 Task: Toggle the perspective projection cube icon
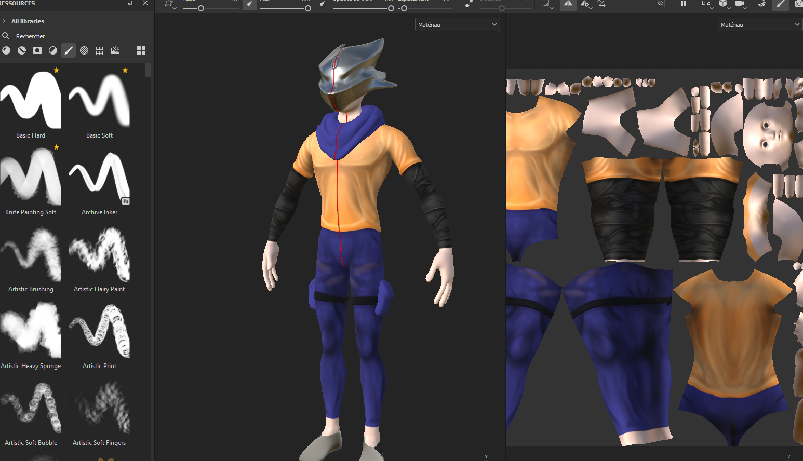tap(724, 4)
